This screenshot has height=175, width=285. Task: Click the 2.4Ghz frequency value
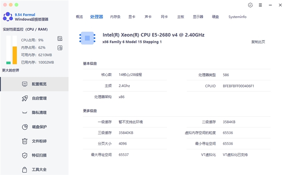coord(124,86)
